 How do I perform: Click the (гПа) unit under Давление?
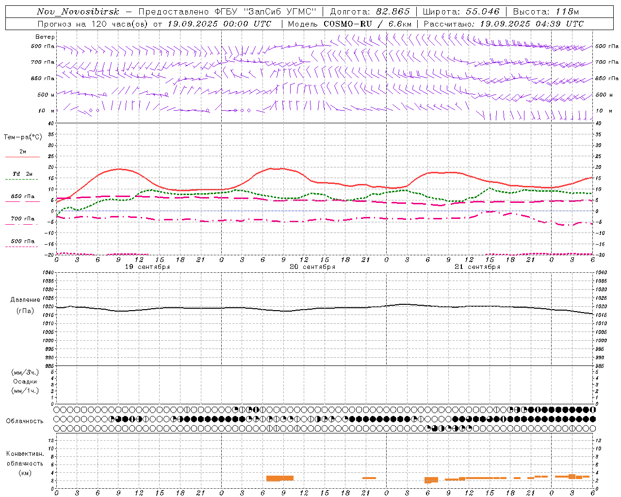pyautogui.click(x=25, y=311)
